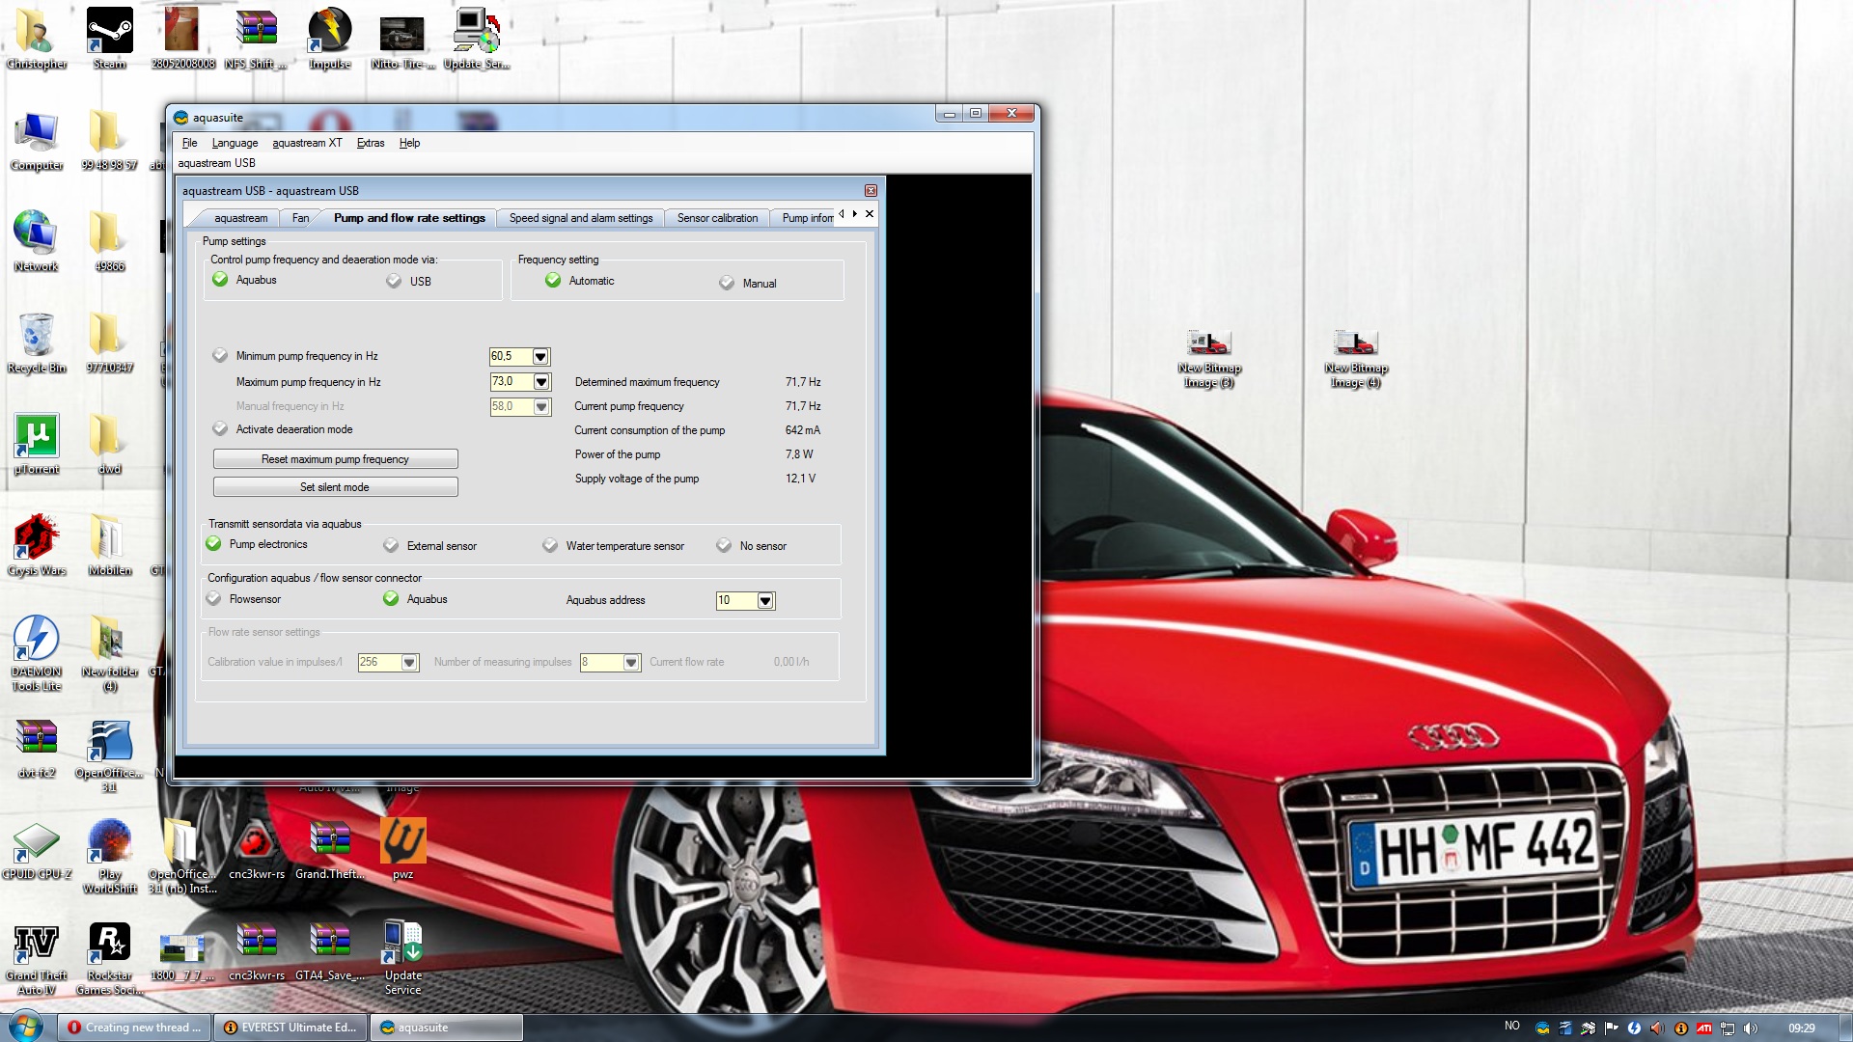Screen dimensions: 1853x1042
Task: Select USB control mode radio button
Action: point(394,282)
